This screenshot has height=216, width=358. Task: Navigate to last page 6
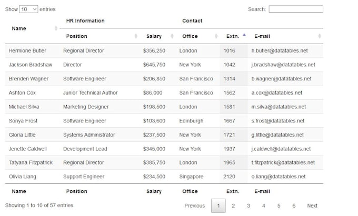pyautogui.click(x=294, y=205)
